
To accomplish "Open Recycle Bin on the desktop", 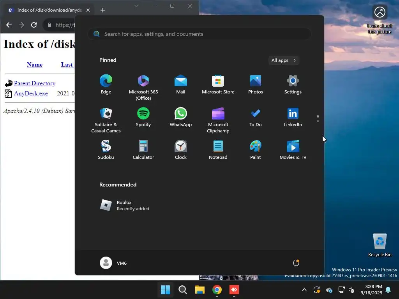I will (x=380, y=245).
